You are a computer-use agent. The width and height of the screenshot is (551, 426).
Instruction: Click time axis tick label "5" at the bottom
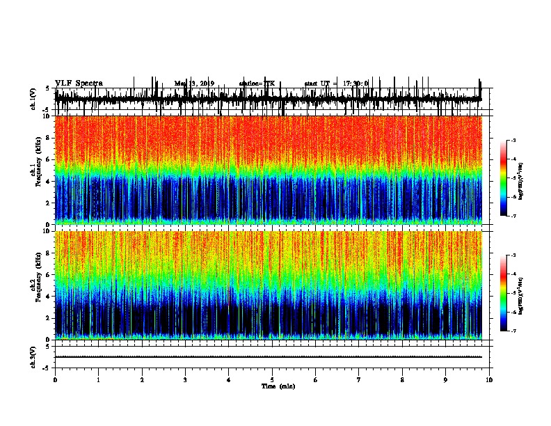[272, 380]
